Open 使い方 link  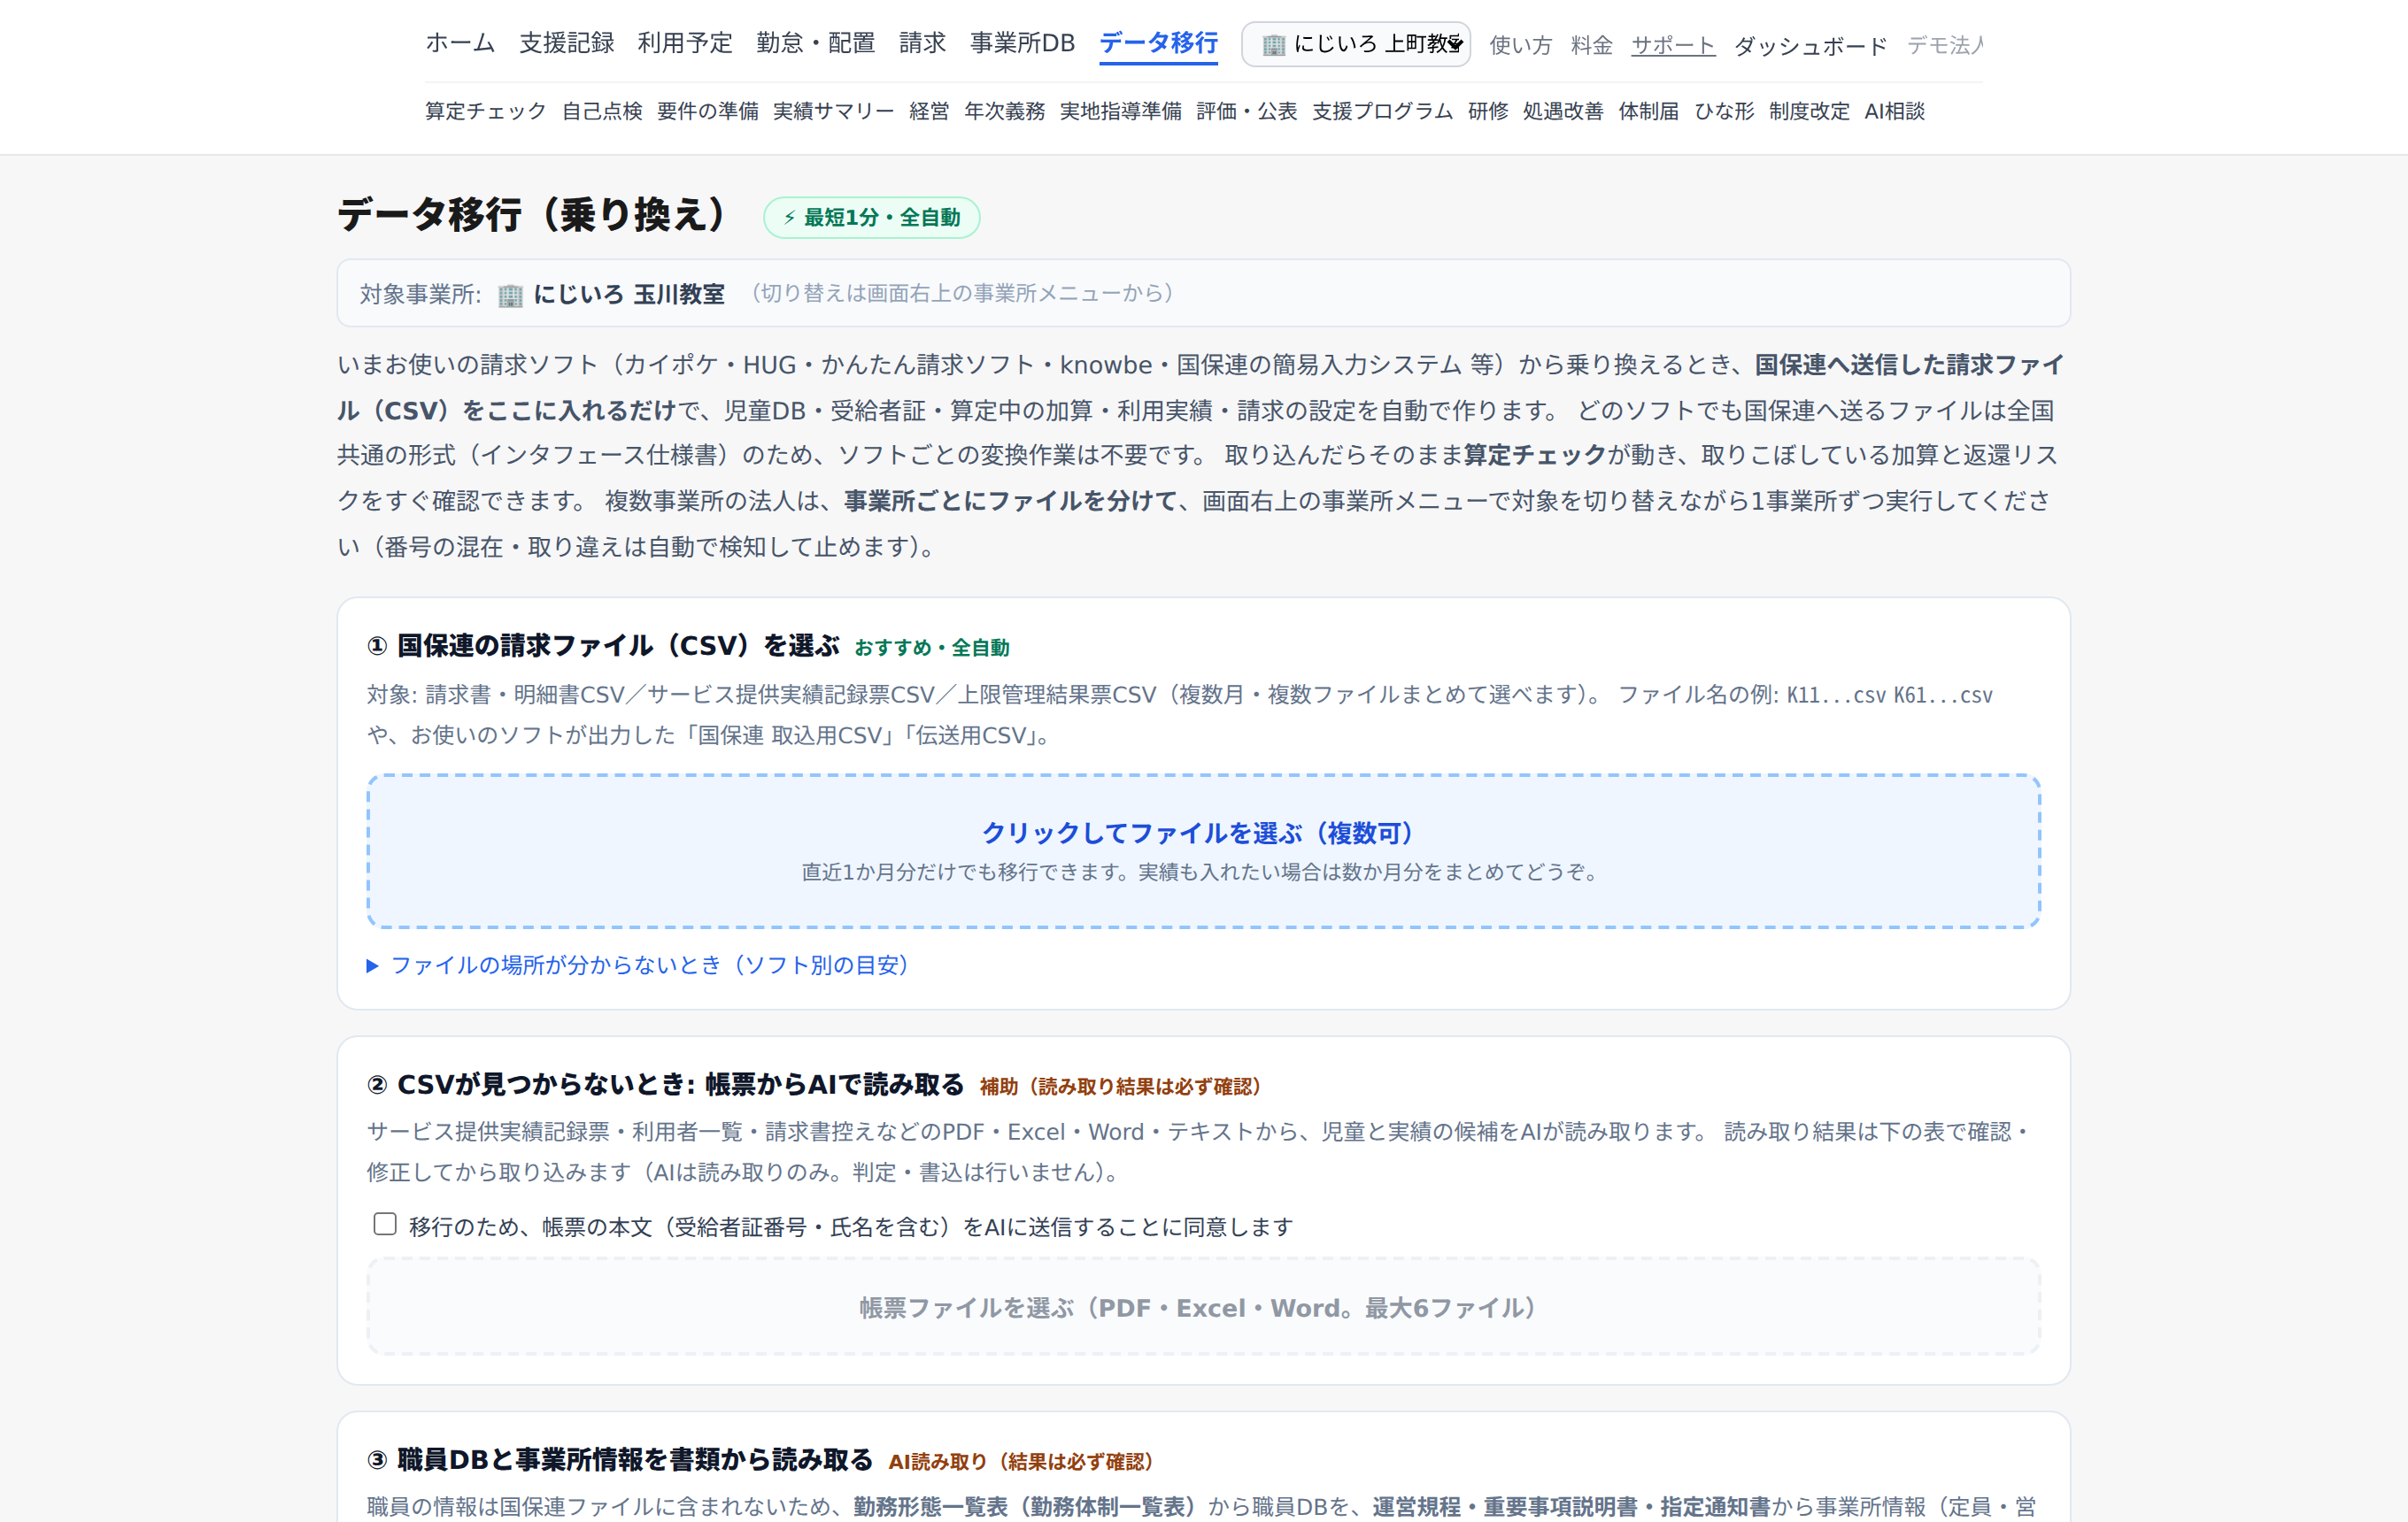[1520, 45]
